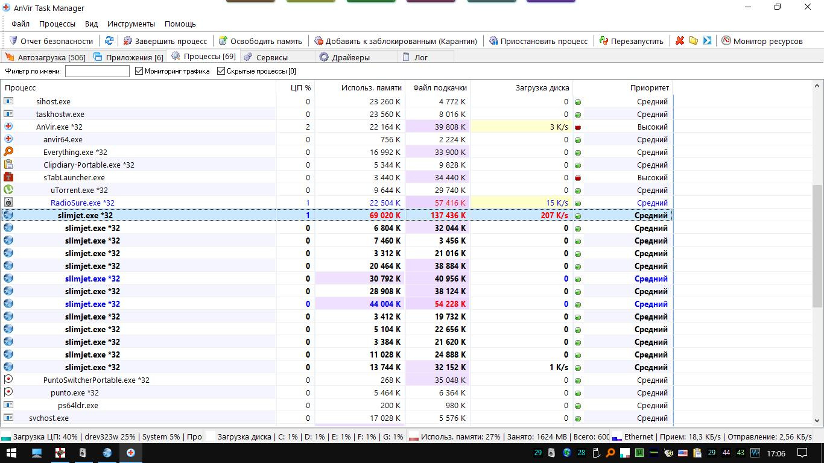Click the Отчет безопасности button
Image resolution: width=824 pixels, height=463 pixels.
pos(51,41)
